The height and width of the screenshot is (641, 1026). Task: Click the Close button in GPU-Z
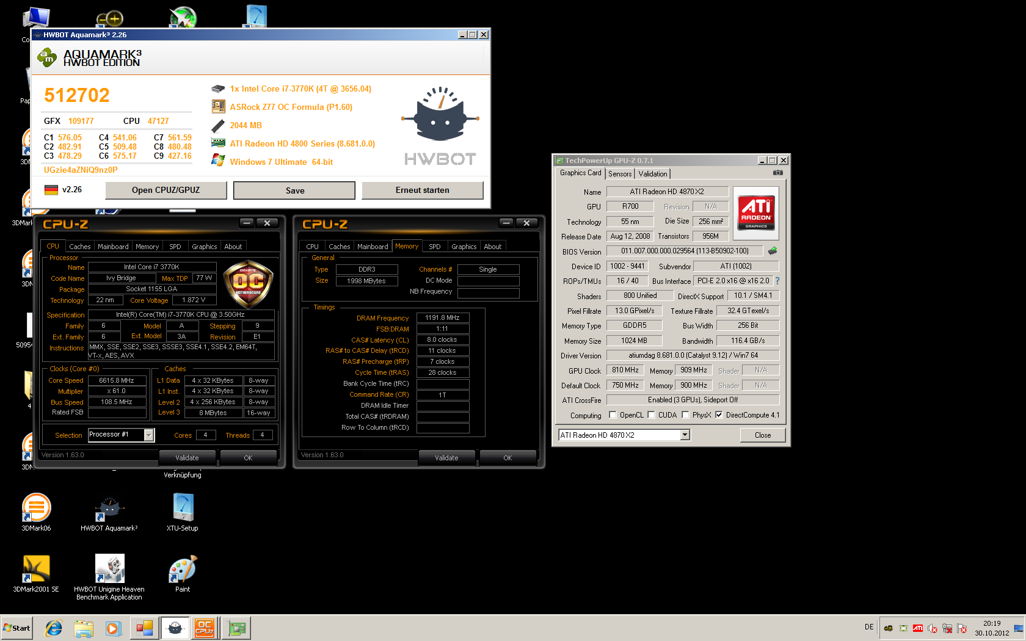tap(763, 435)
